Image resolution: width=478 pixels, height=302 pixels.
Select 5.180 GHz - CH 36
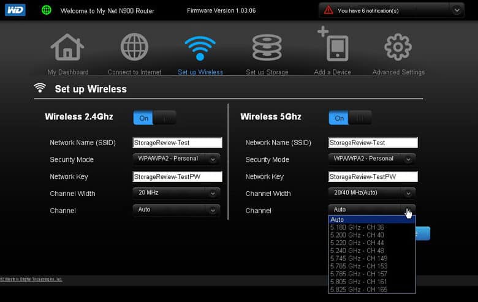[372, 227]
